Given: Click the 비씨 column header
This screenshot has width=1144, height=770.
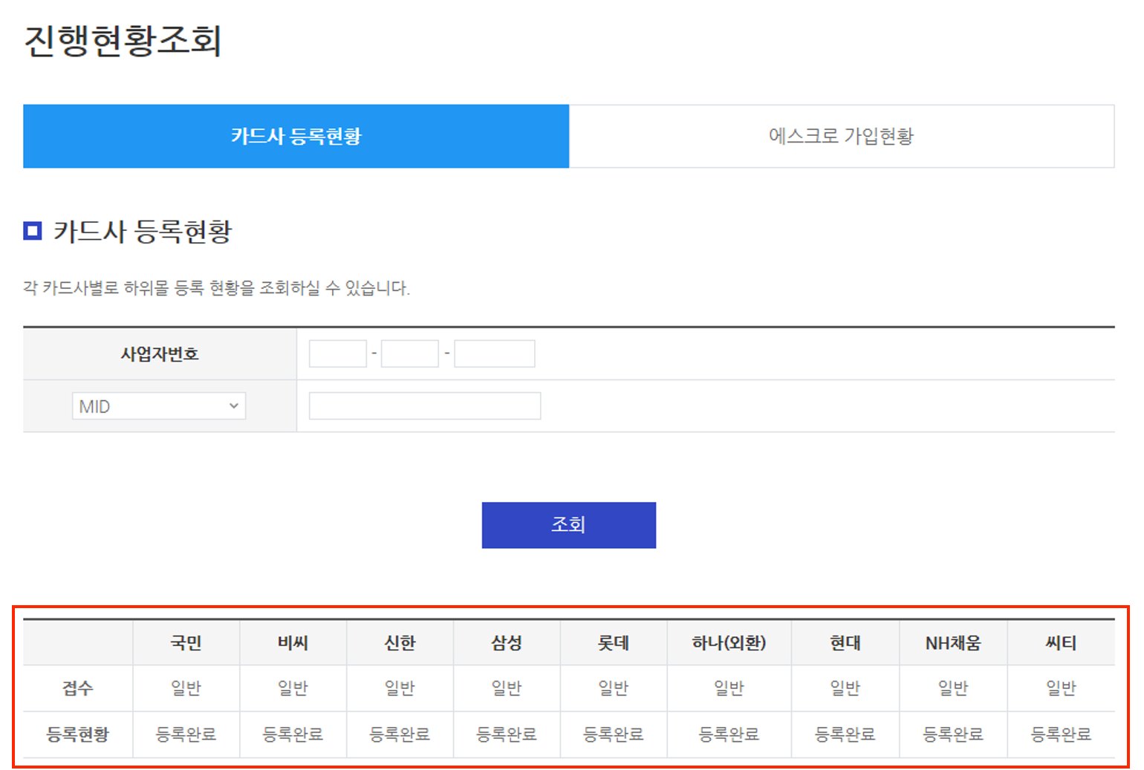Looking at the screenshot, I should tap(293, 643).
